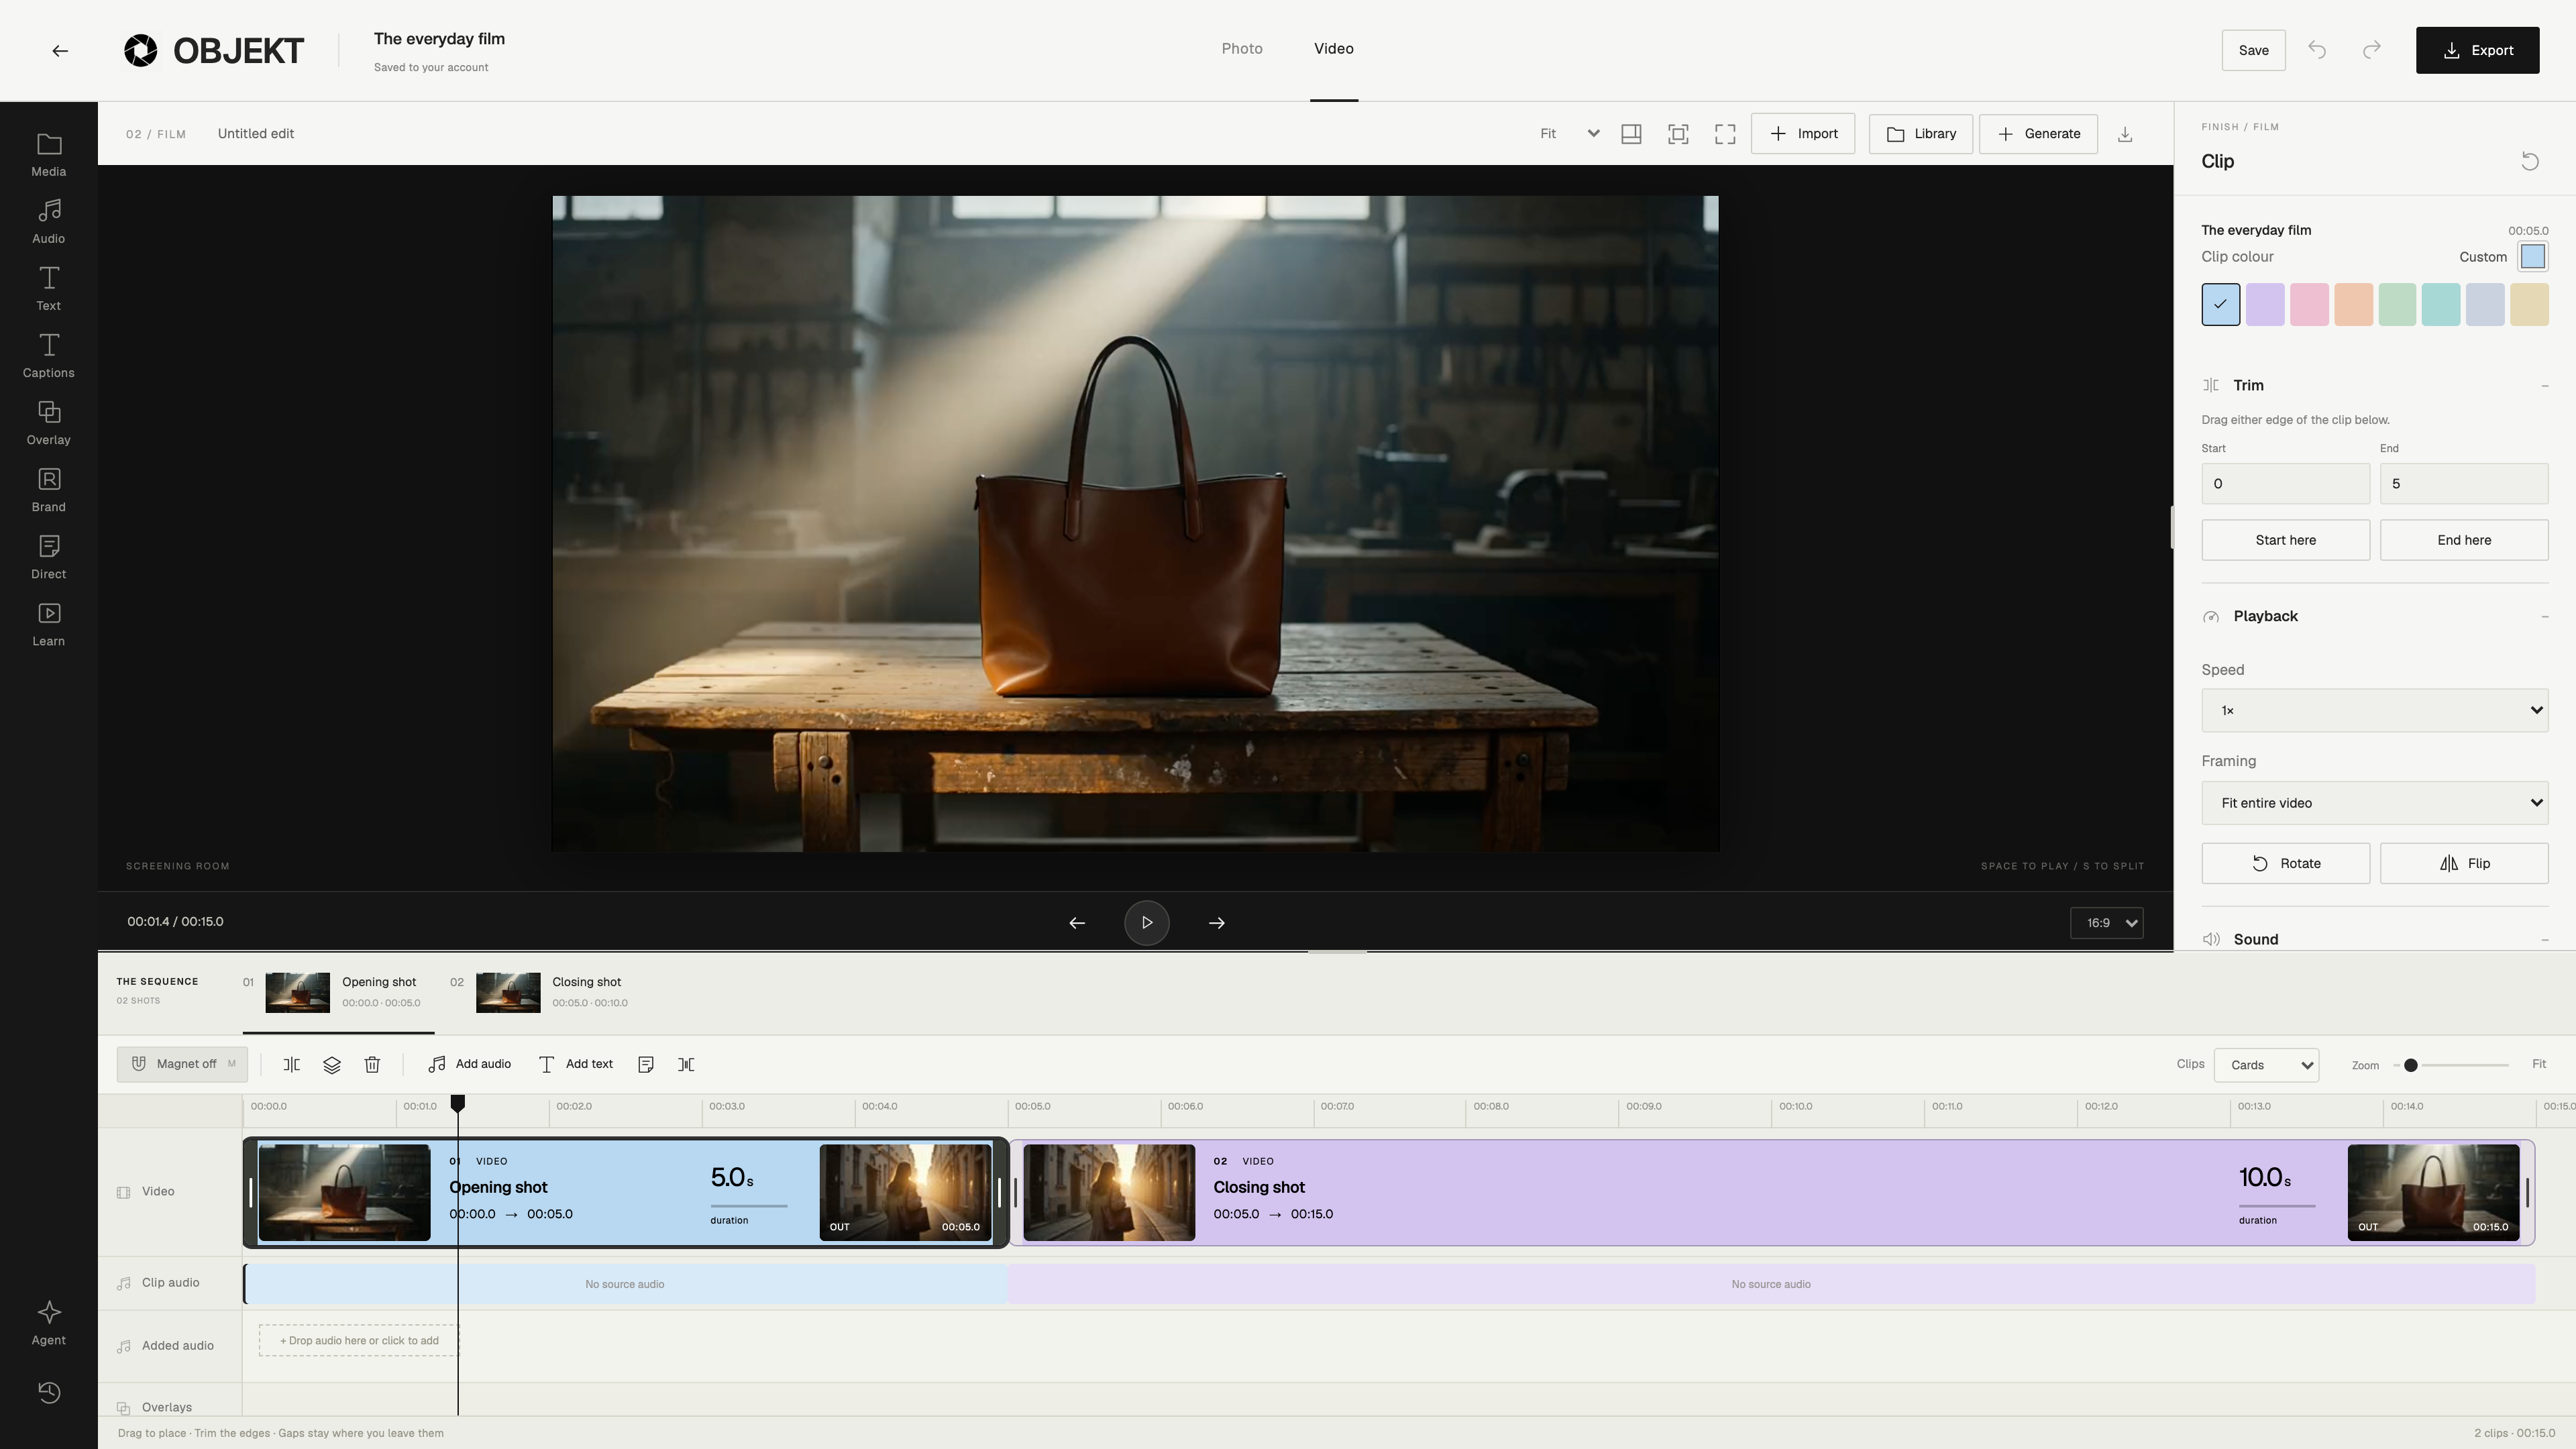Open the Framing dropdown
The width and height of the screenshot is (2576, 1449).
click(x=2374, y=803)
